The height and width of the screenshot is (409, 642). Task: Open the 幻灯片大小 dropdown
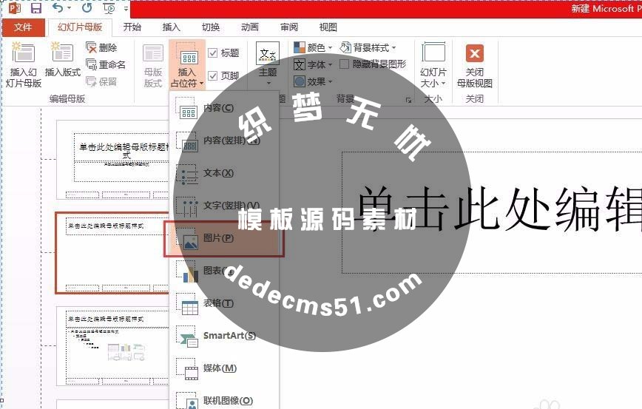pos(433,64)
